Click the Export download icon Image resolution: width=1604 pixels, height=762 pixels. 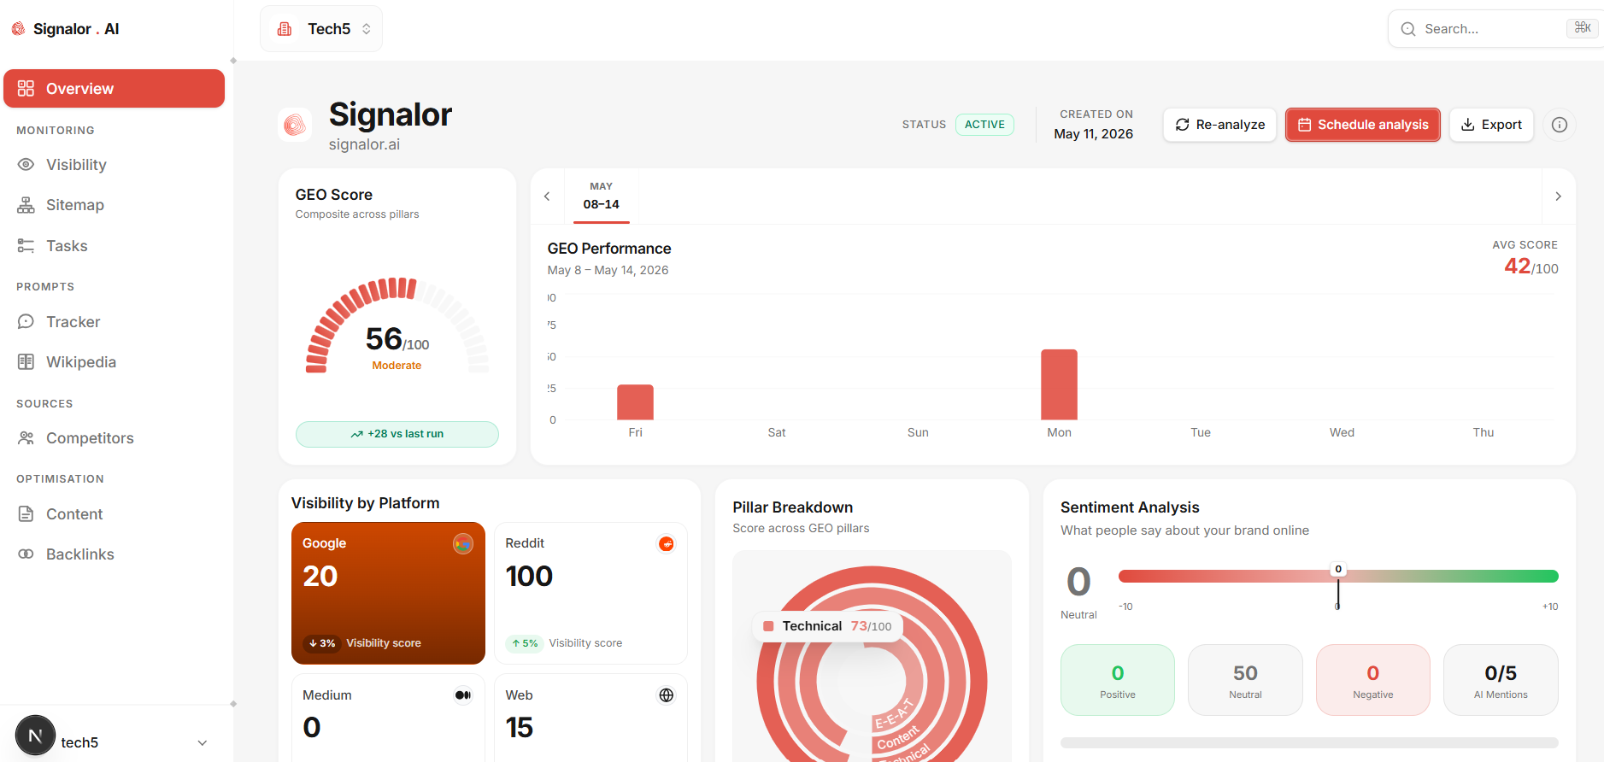coord(1468,125)
